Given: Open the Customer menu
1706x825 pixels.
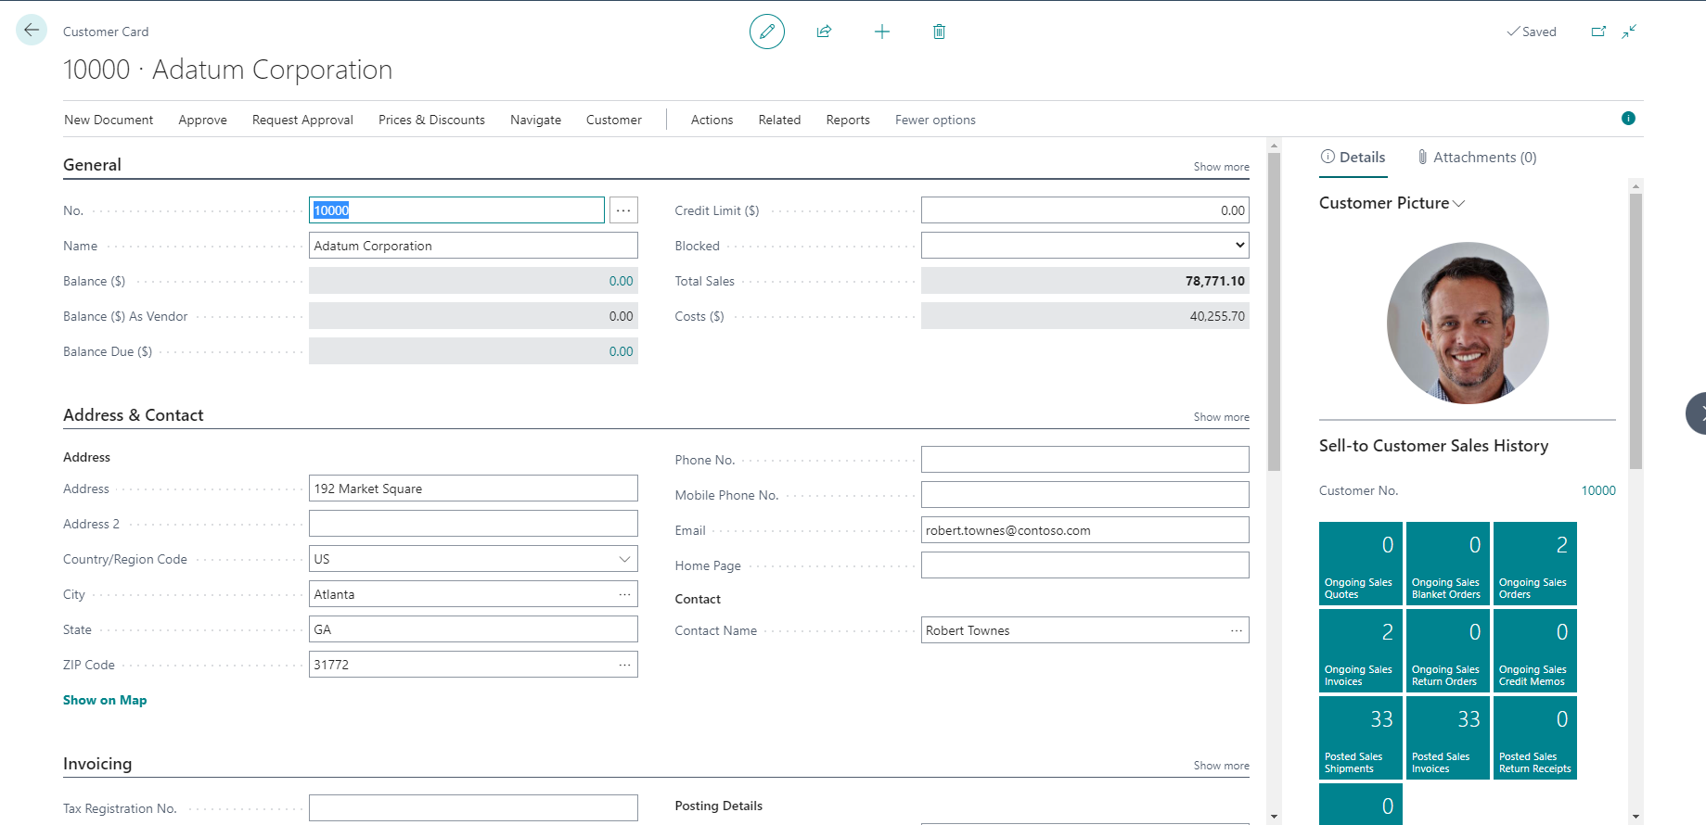Looking at the screenshot, I should pyautogui.click(x=613, y=120).
